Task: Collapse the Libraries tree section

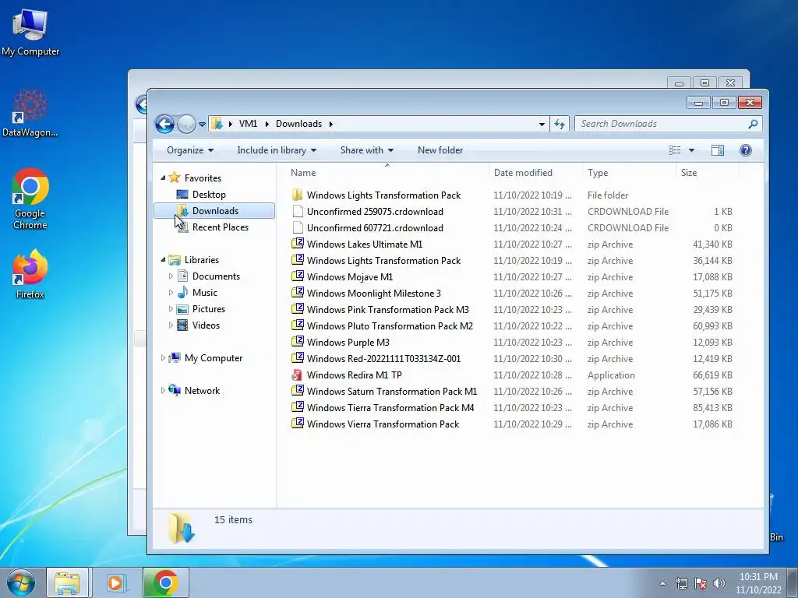Action: 163,260
